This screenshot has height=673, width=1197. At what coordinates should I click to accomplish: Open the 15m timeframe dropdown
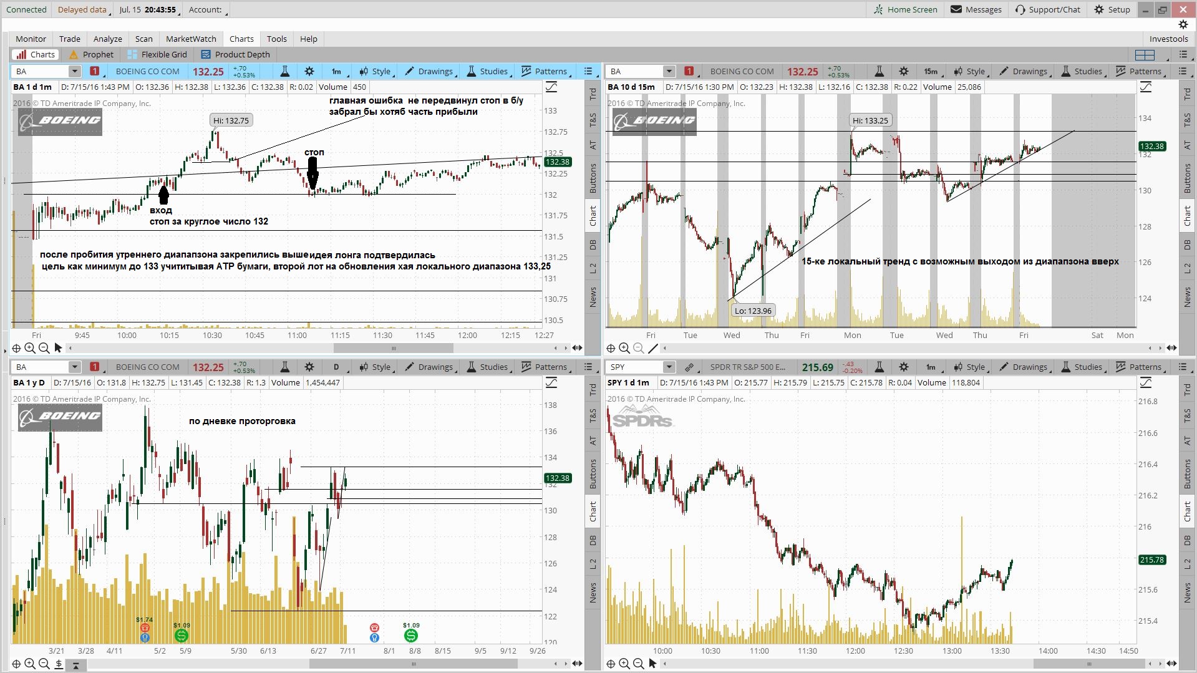(x=932, y=71)
